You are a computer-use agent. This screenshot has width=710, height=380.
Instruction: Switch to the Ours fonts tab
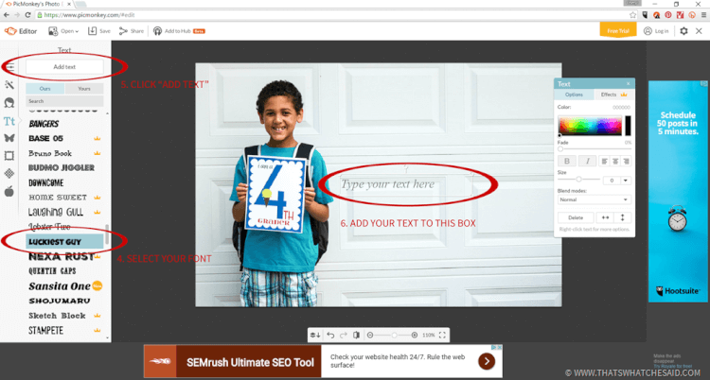pos(44,89)
